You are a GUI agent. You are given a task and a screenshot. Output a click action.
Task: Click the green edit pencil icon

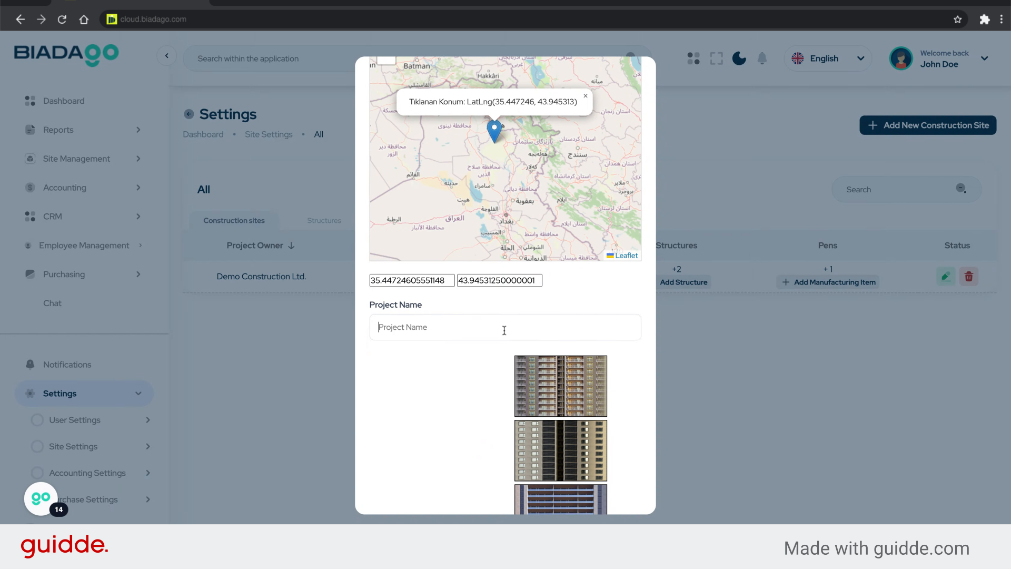946,277
